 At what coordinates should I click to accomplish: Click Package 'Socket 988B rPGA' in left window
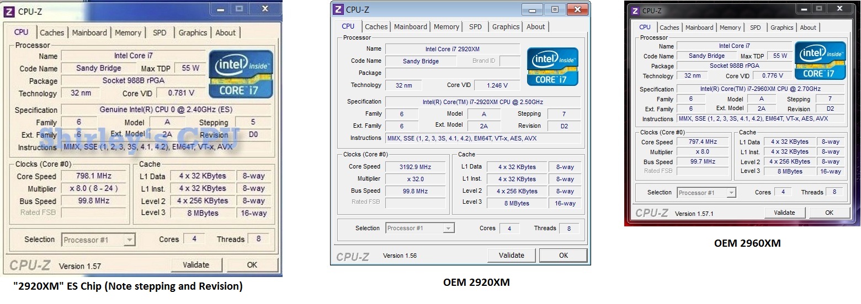(x=133, y=80)
